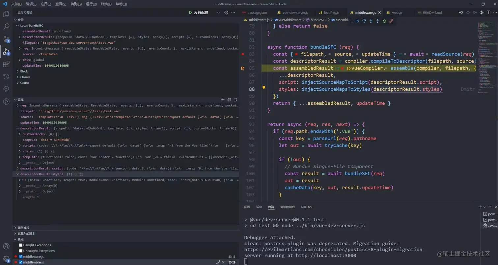Disconnect the debugger with the red plug icon

point(391,21)
